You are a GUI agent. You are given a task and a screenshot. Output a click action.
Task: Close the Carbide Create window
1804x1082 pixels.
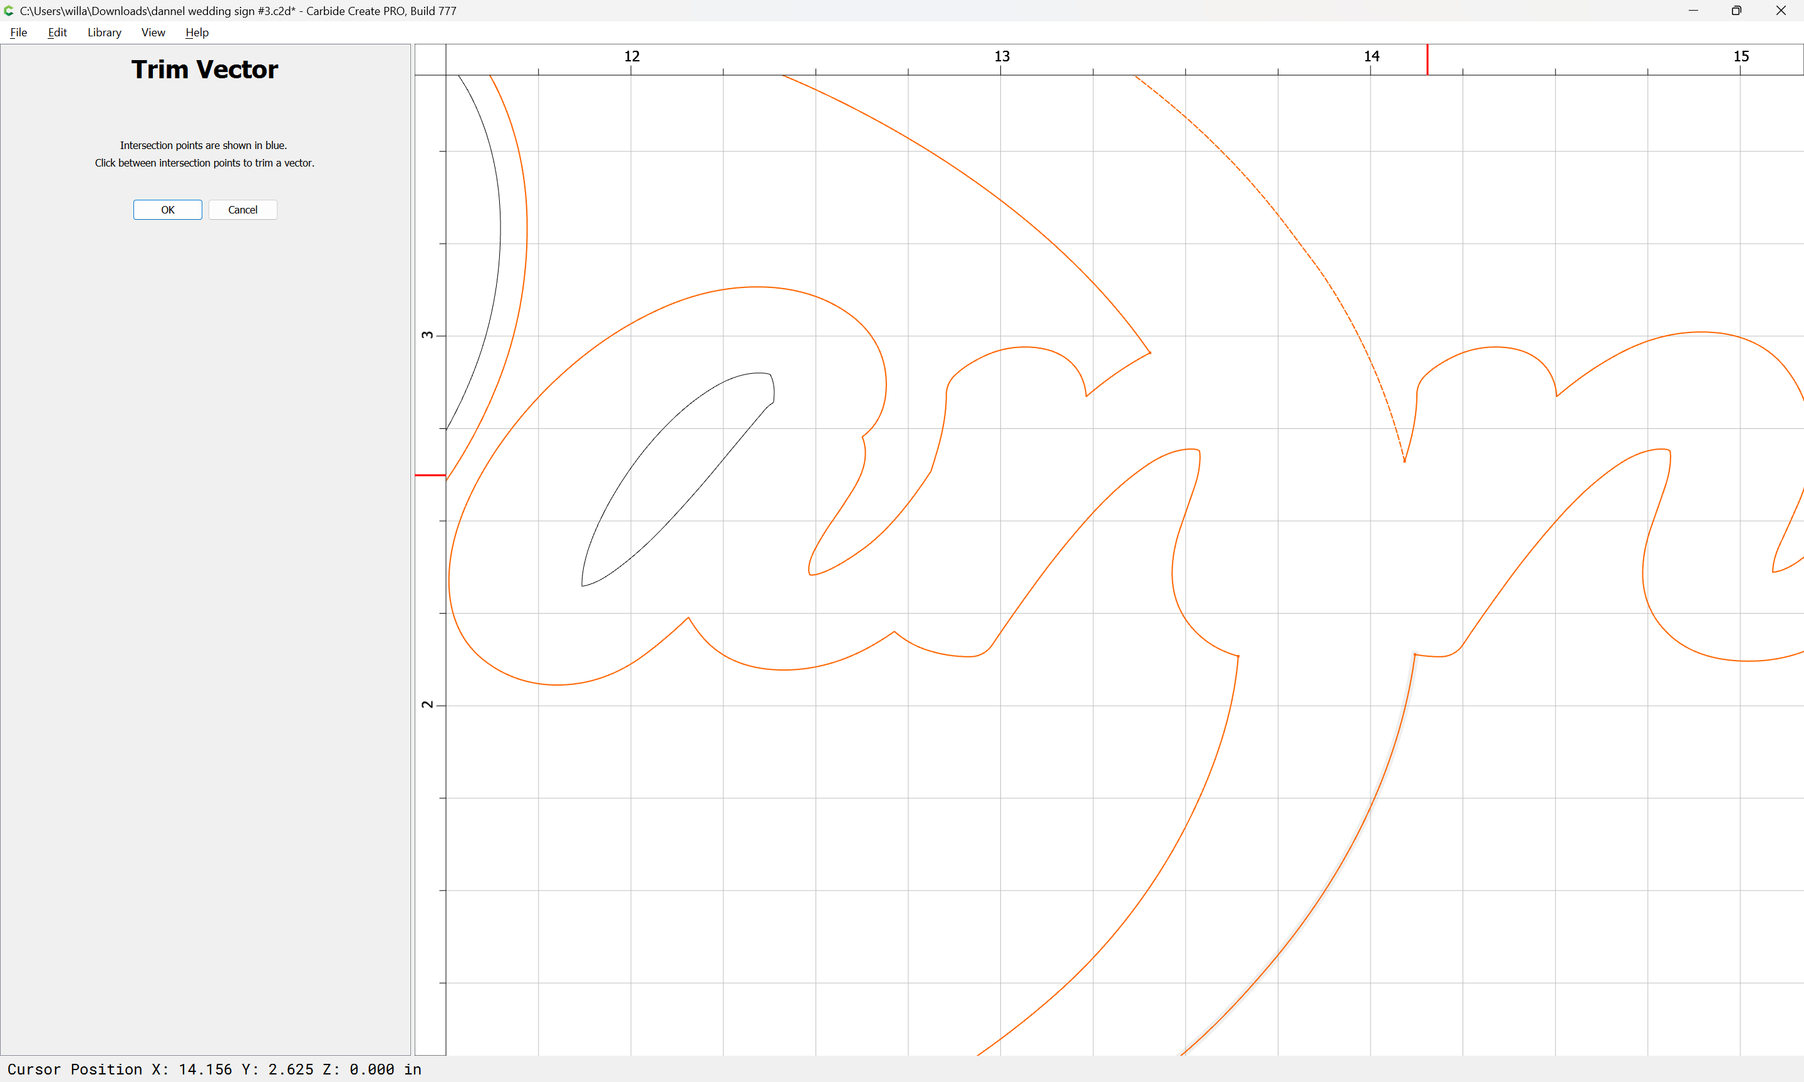(x=1781, y=10)
